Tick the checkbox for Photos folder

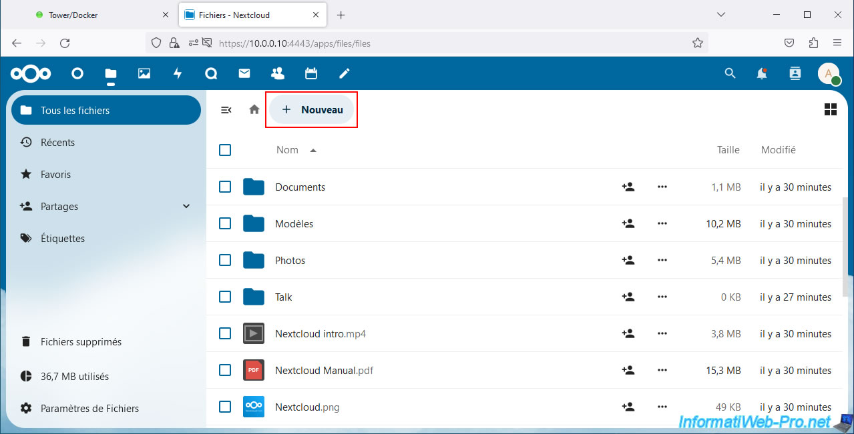225,261
